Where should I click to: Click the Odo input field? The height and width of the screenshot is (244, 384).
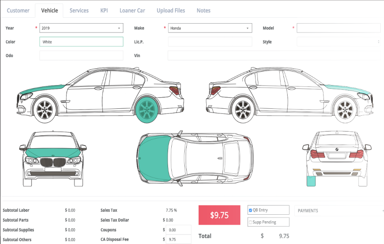pyautogui.click(x=81, y=55)
